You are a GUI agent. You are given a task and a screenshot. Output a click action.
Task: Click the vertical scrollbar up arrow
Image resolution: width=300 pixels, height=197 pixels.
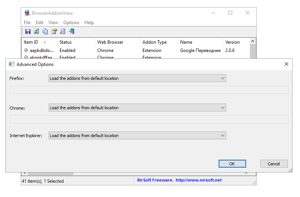coord(253,41)
